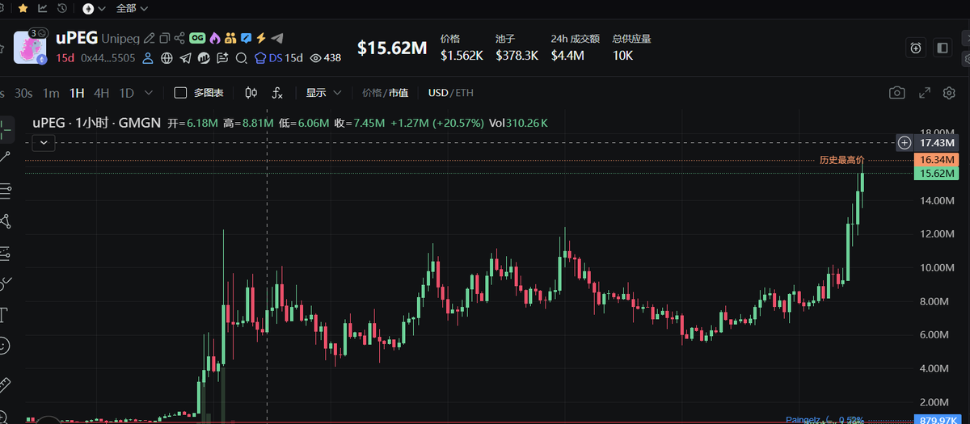Viewport: 970px width, 424px height.
Task: Click the eye watchers count 438
Action: (326, 58)
